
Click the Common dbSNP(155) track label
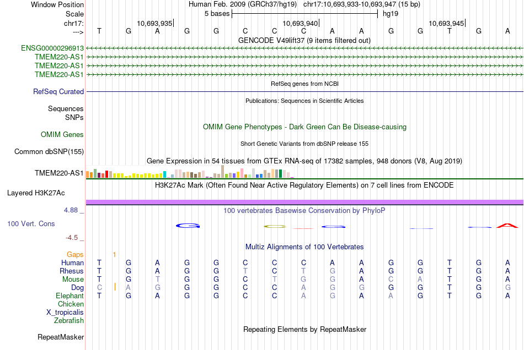49,152
